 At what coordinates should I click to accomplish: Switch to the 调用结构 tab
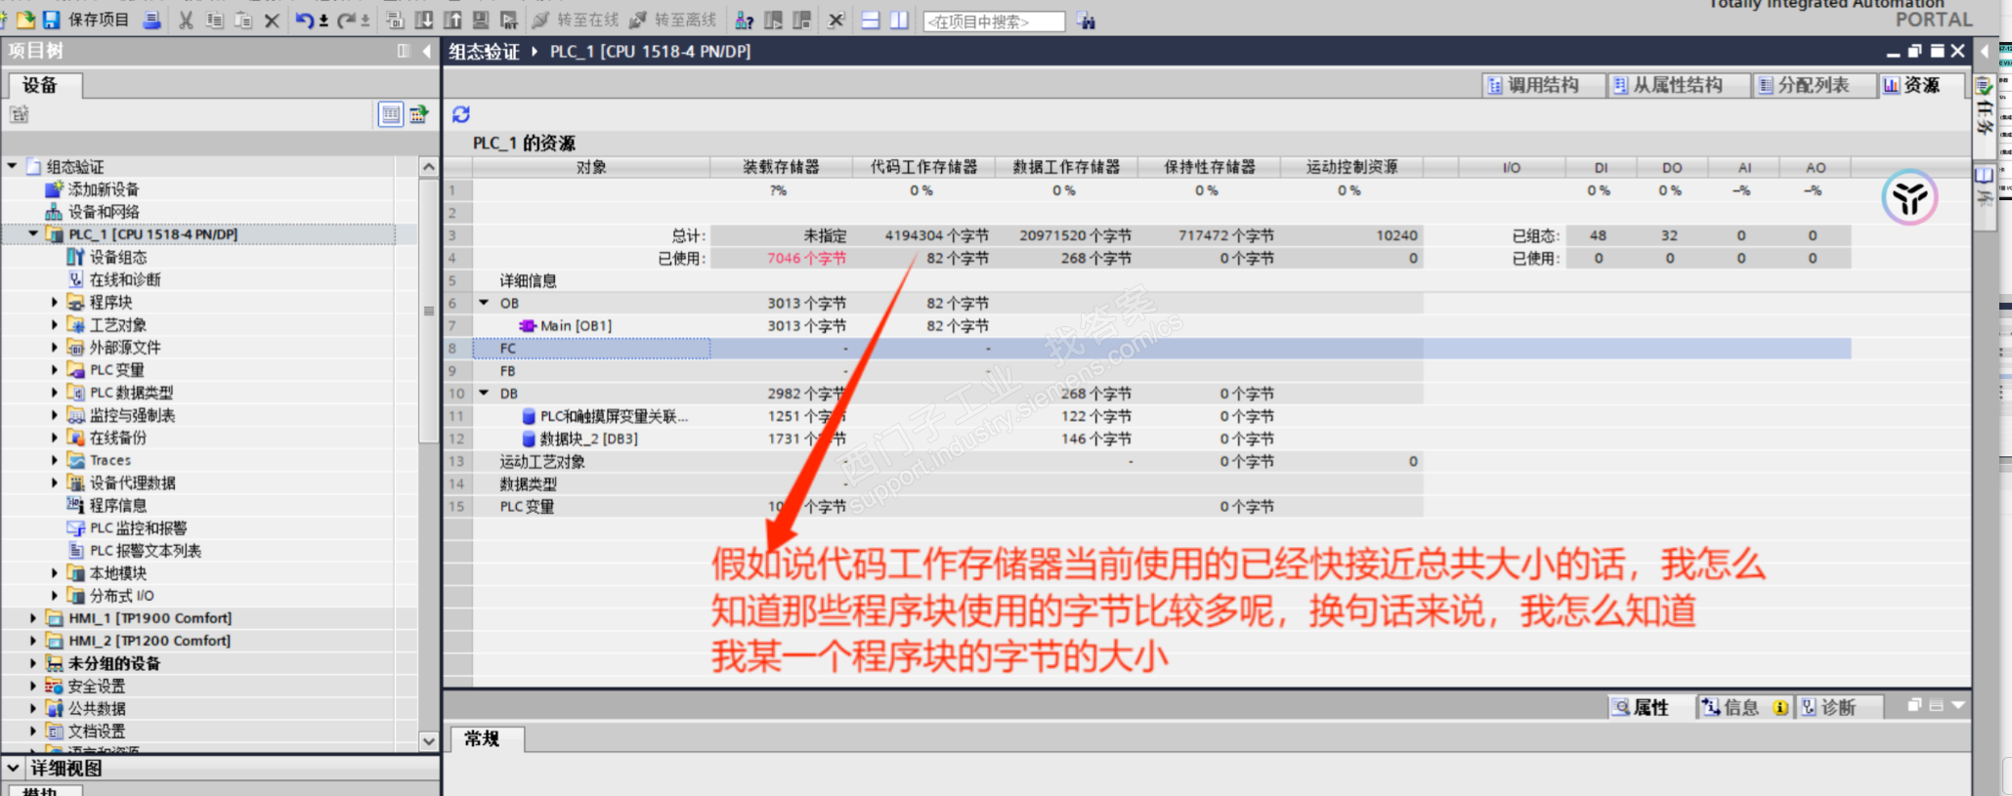pos(1543,85)
